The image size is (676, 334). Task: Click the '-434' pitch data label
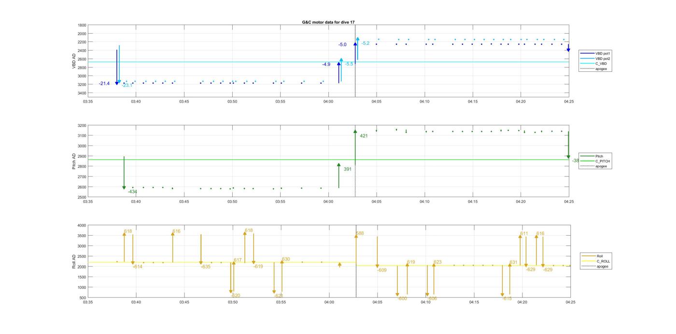click(x=132, y=192)
